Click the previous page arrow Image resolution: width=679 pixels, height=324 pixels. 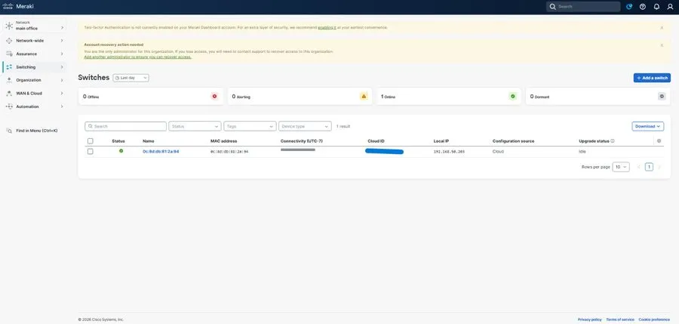pos(638,167)
